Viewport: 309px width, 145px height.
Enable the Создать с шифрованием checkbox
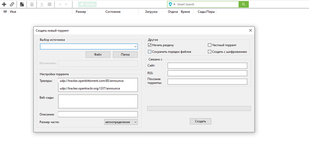(209, 52)
